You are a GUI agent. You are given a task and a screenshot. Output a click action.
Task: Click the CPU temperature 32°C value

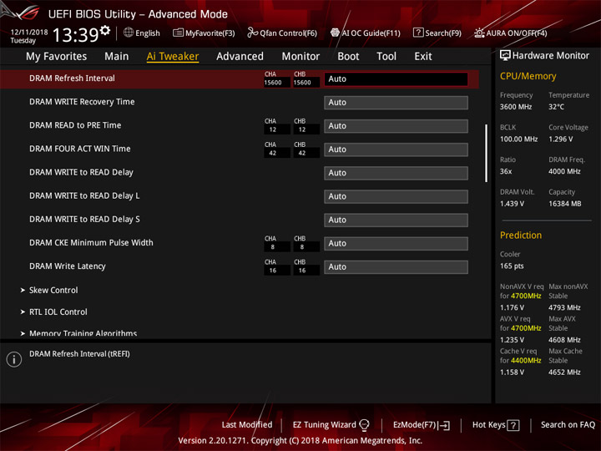(556, 107)
